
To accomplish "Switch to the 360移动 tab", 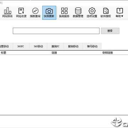I will (x=38, y=46).
